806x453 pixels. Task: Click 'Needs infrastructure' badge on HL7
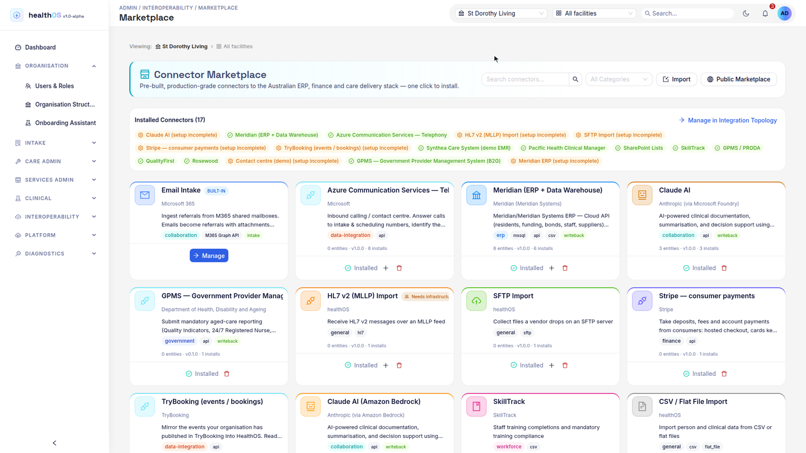pyautogui.click(x=426, y=296)
